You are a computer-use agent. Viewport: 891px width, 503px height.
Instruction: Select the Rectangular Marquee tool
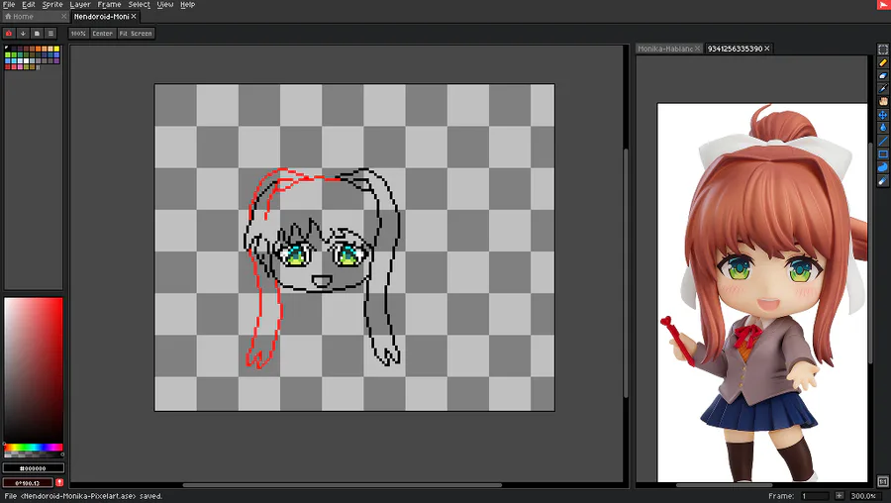click(882, 50)
